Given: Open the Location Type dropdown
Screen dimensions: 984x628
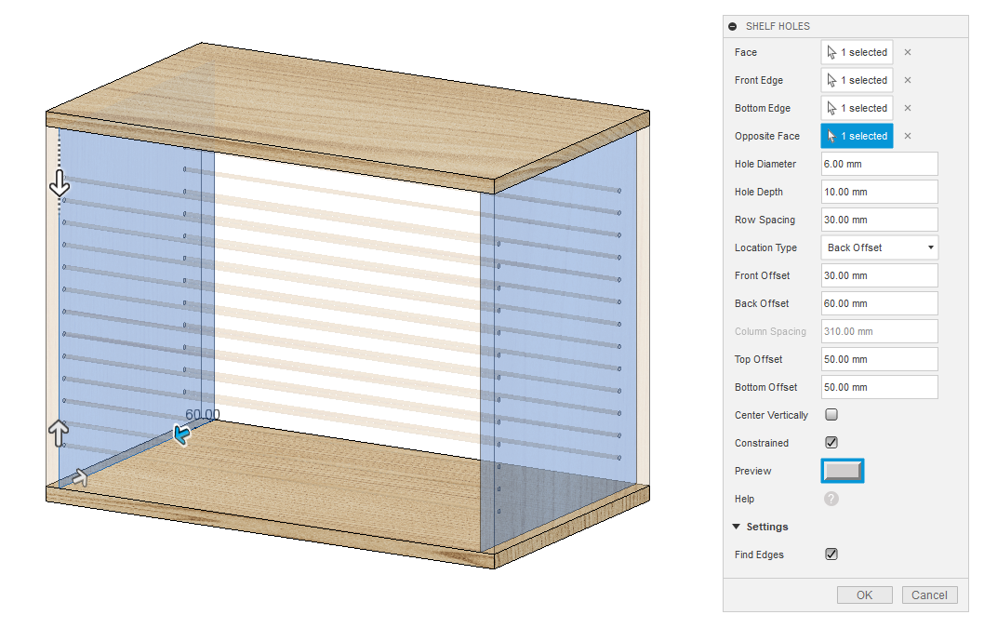Looking at the screenshot, I should tap(879, 247).
